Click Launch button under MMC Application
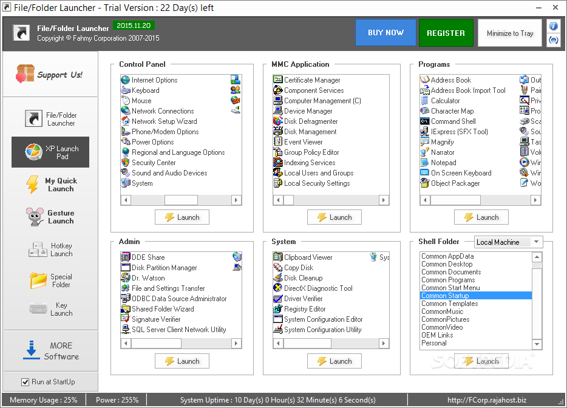 point(334,217)
